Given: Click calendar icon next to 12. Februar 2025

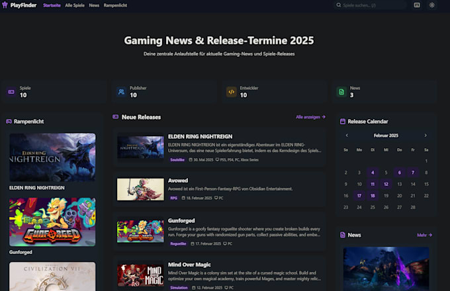Looking at the screenshot, I should tap(194, 288).
